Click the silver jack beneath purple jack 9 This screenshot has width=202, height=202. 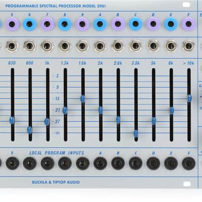82,46
